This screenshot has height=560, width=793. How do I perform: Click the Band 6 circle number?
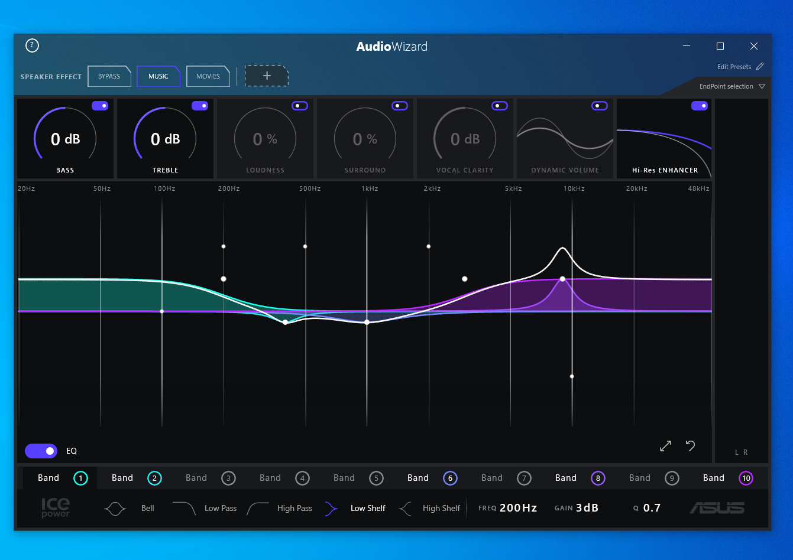coord(450,478)
